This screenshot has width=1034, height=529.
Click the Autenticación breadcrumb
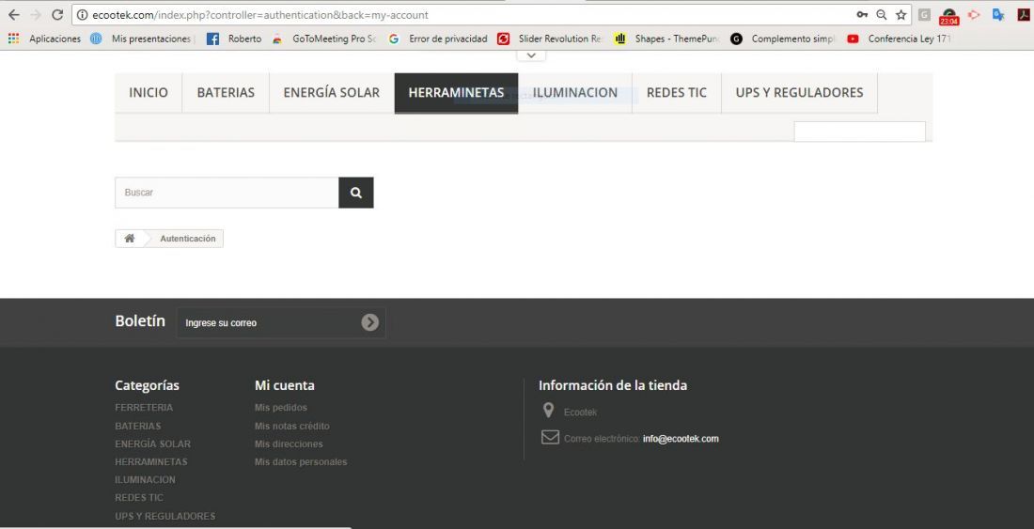point(188,239)
